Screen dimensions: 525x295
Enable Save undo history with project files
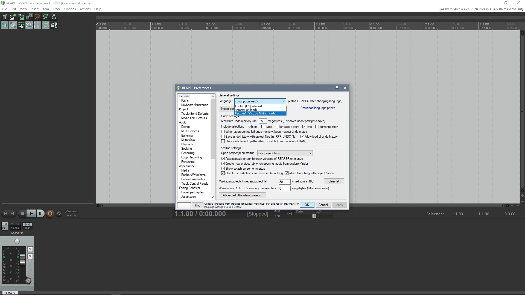[223, 137]
